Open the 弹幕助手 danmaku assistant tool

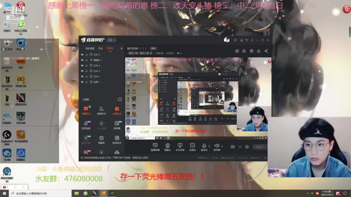point(86,111)
